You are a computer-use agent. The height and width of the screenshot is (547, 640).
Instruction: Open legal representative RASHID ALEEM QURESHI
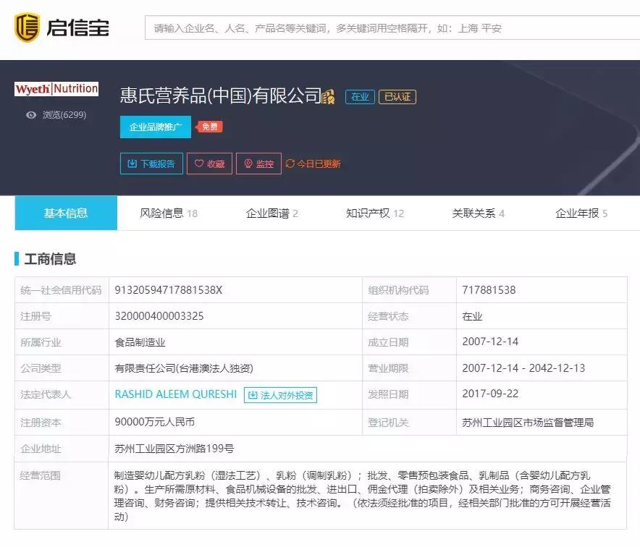click(174, 394)
